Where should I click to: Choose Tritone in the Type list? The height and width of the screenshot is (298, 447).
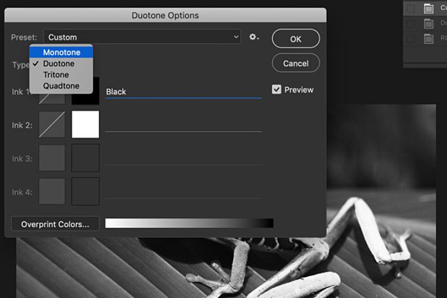click(x=56, y=75)
